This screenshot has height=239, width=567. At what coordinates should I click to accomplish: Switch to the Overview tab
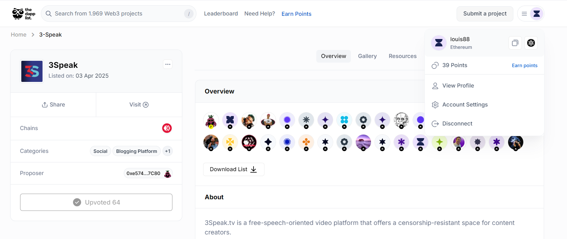tap(334, 56)
